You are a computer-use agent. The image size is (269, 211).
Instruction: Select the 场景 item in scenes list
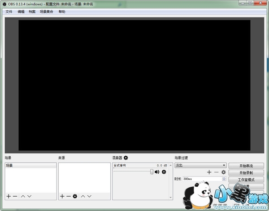30,166
